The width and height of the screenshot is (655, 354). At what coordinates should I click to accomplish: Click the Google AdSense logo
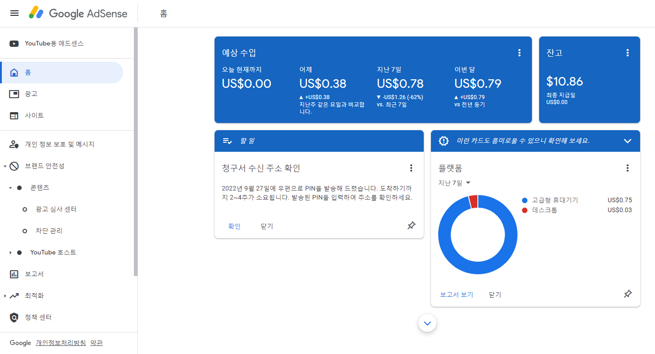78,13
